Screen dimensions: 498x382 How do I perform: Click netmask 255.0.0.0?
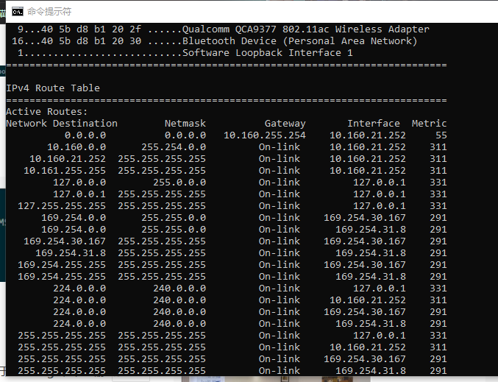point(179,183)
